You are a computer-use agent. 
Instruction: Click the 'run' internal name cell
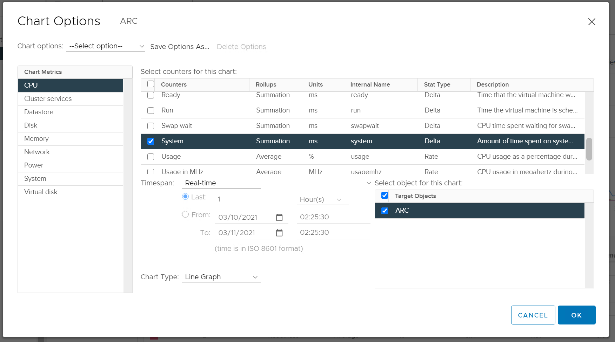point(356,110)
